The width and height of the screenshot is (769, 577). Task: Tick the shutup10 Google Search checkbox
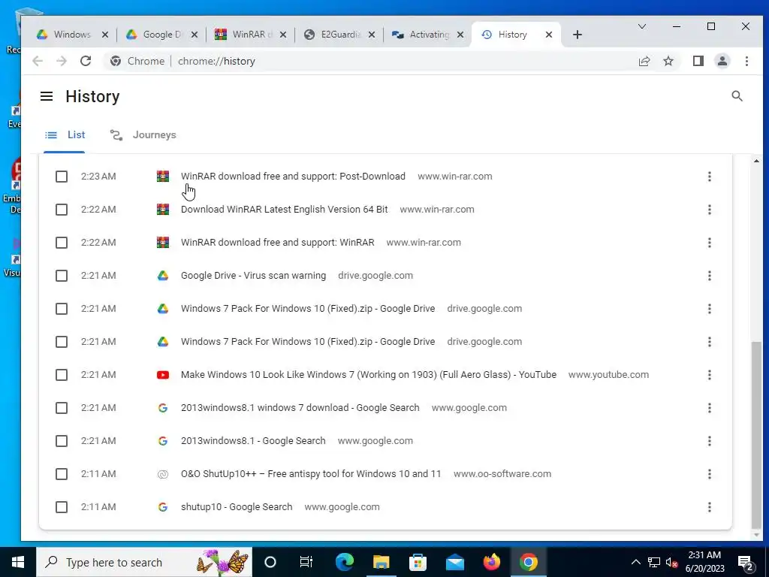(62, 507)
